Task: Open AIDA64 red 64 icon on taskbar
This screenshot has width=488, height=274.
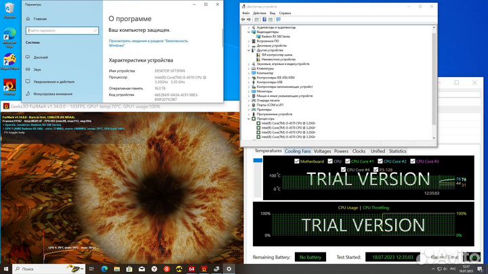Action: point(191,269)
